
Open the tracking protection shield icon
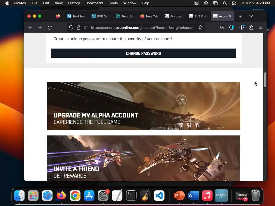pos(71,28)
